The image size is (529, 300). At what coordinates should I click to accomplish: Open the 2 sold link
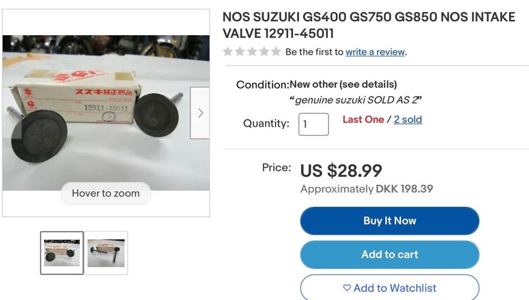point(408,120)
